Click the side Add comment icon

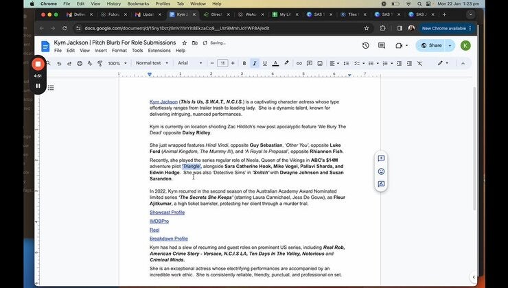pos(381,158)
